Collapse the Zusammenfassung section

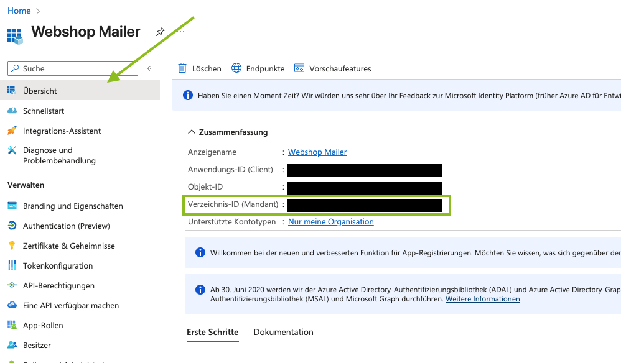click(x=192, y=132)
